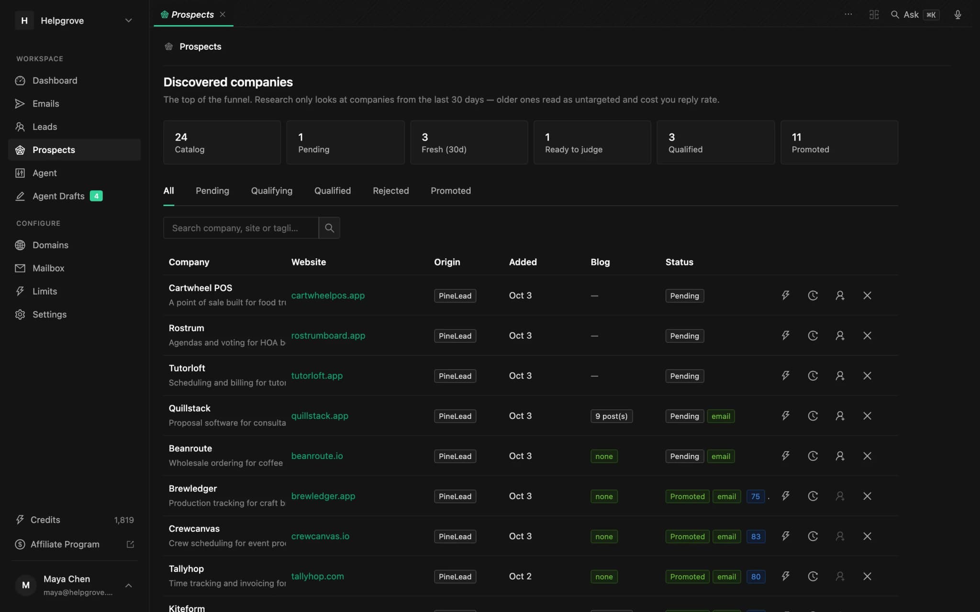Open the Agent page in sidebar
The image size is (980, 612).
point(75,173)
